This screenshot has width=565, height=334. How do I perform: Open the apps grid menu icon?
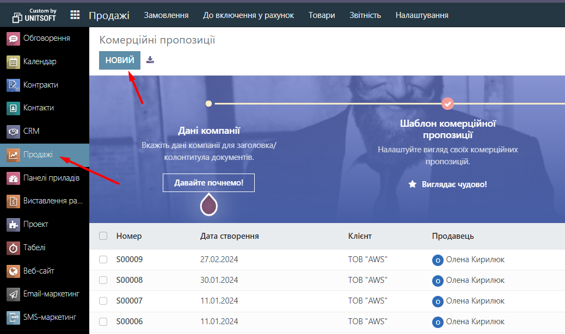point(75,15)
